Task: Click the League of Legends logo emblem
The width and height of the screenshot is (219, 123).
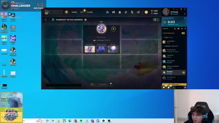Action: click(x=47, y=12)
